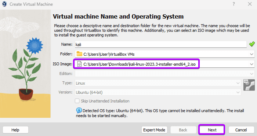
Task: Cancel the virtual machine creation
Action: coord(241,130)
